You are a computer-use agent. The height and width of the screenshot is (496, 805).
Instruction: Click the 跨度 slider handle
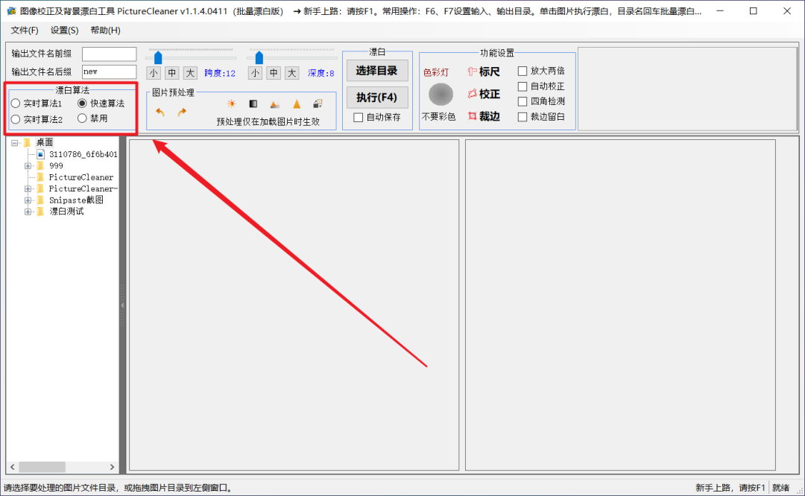pyautogui.click(x=158, y=58)
